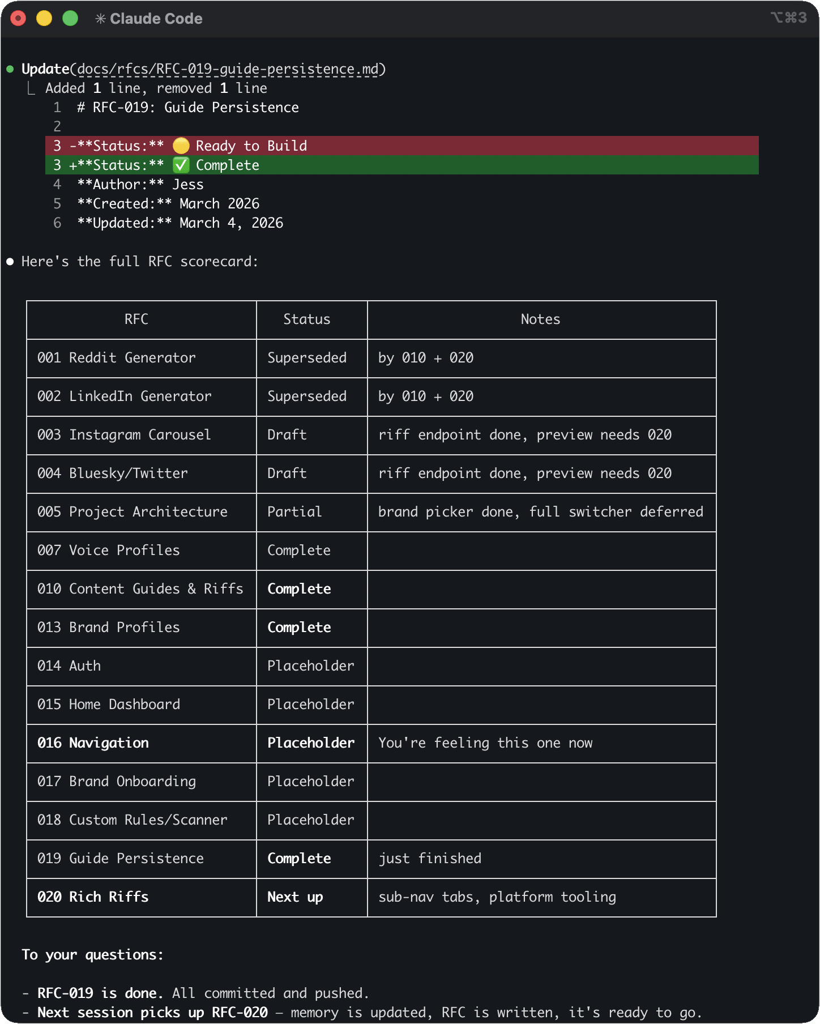The width and height of the screenshot is (820, 1024).
Task: Click the Claude Code asterisk logo icon
Action: tap(101, 18)
